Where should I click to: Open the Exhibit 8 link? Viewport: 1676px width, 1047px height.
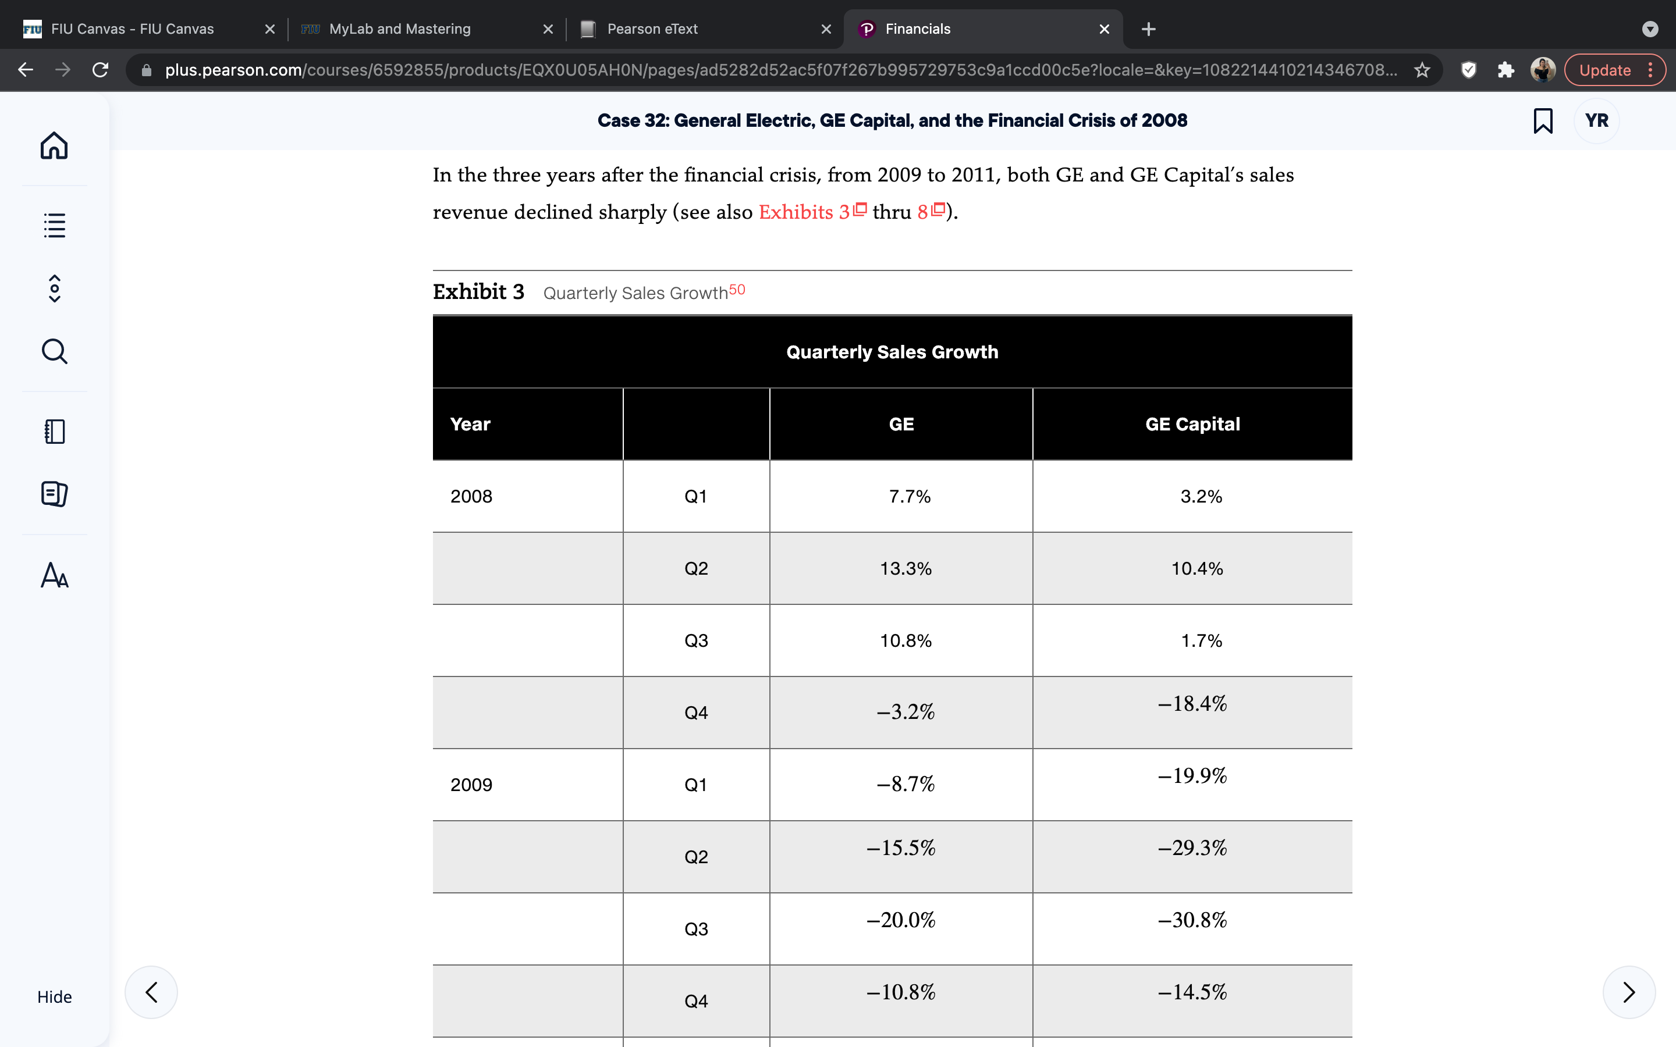[931, 211]
